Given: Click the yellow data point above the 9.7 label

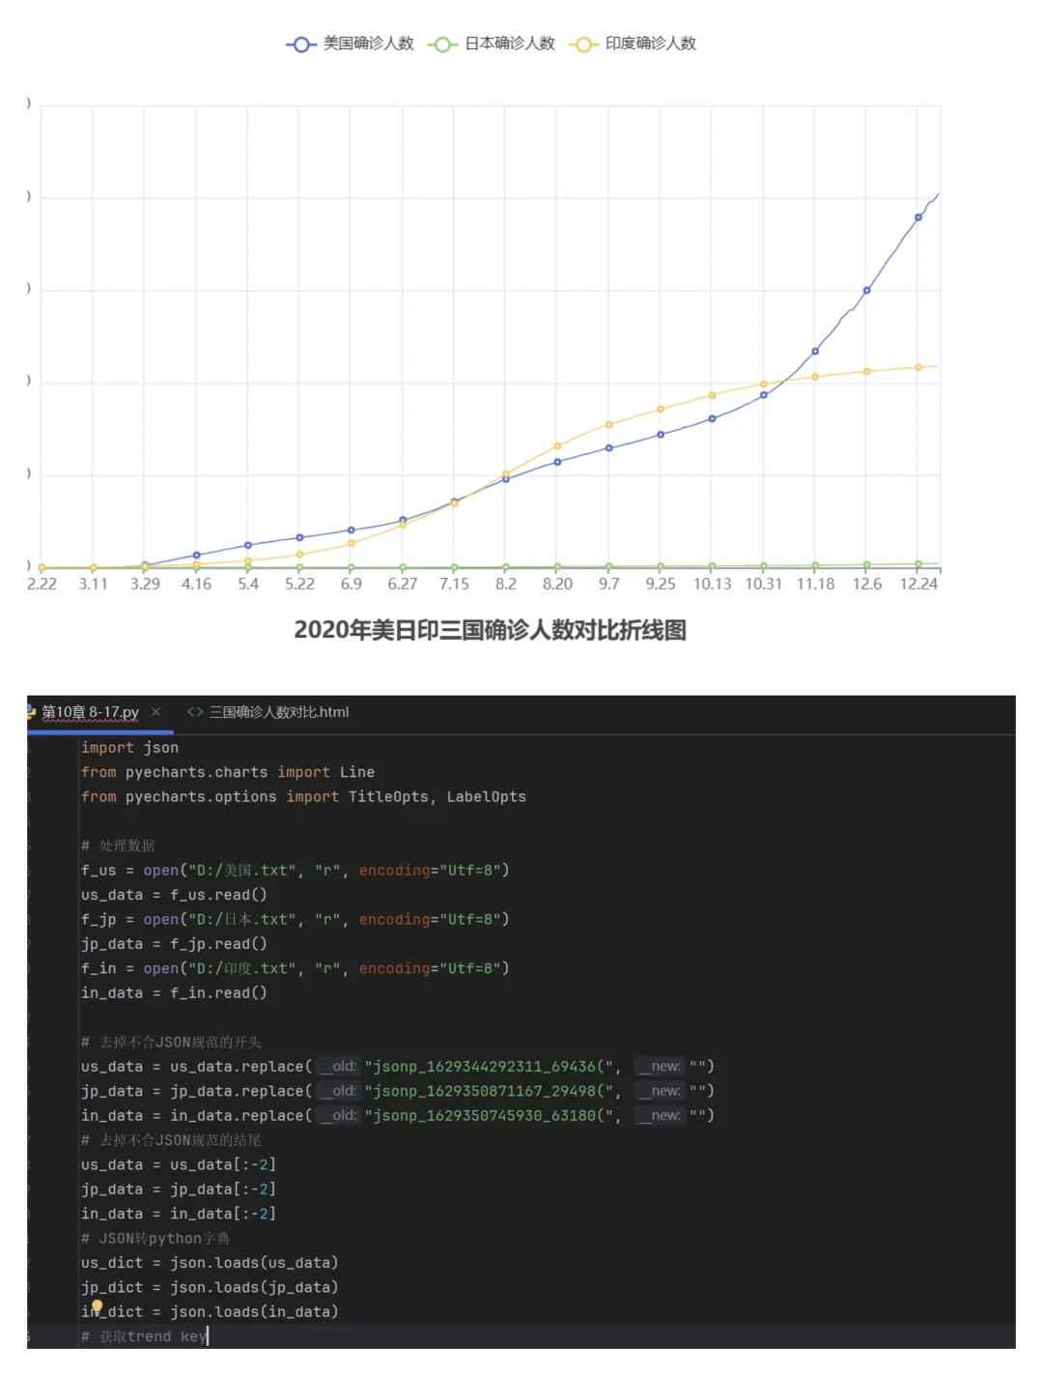Looking at the screenshot, I should click(607, 424).
